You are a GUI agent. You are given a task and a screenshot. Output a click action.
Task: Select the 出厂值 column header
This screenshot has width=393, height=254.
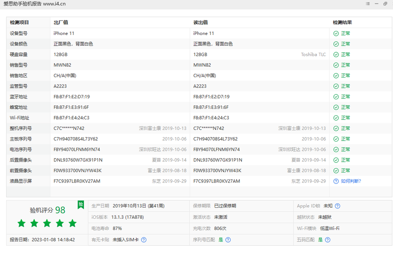61,23
